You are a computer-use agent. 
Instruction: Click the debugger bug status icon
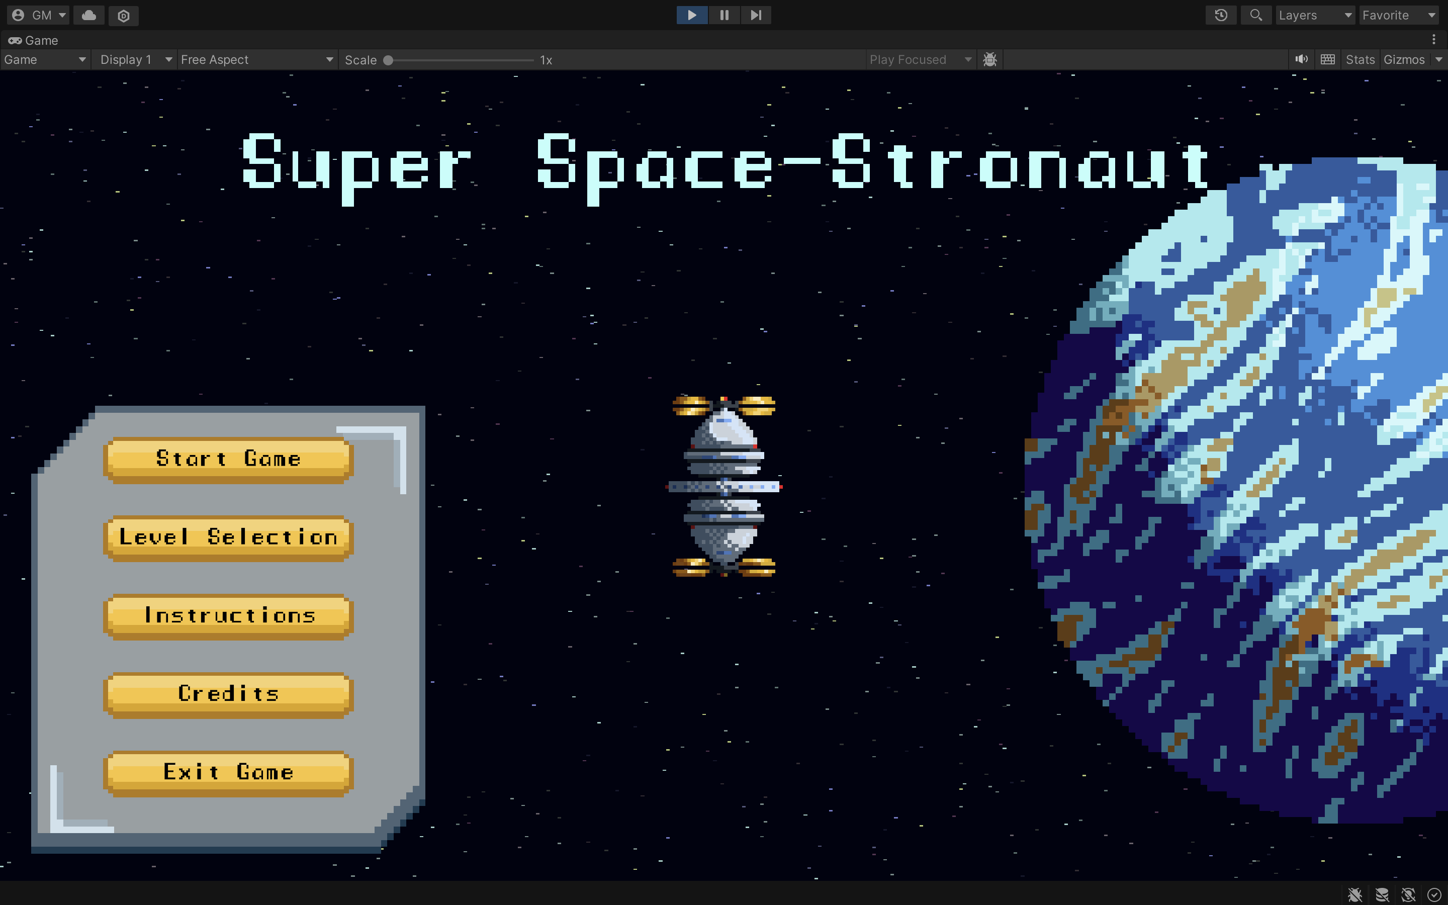(x=1355, y=894)
